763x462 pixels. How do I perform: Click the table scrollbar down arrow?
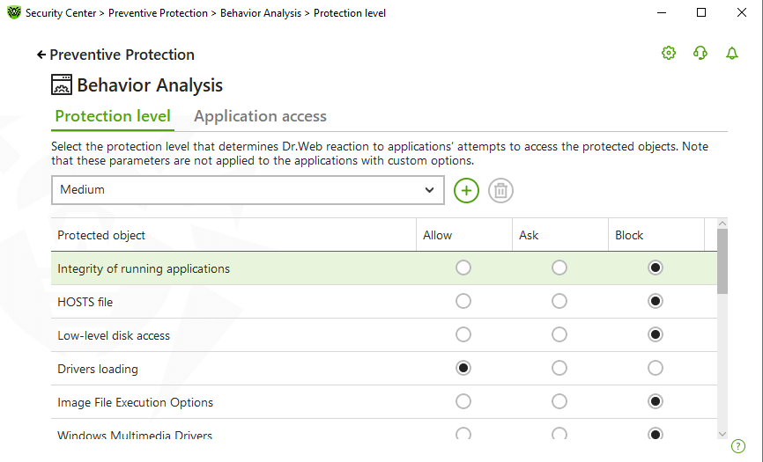tap(722, 434)
